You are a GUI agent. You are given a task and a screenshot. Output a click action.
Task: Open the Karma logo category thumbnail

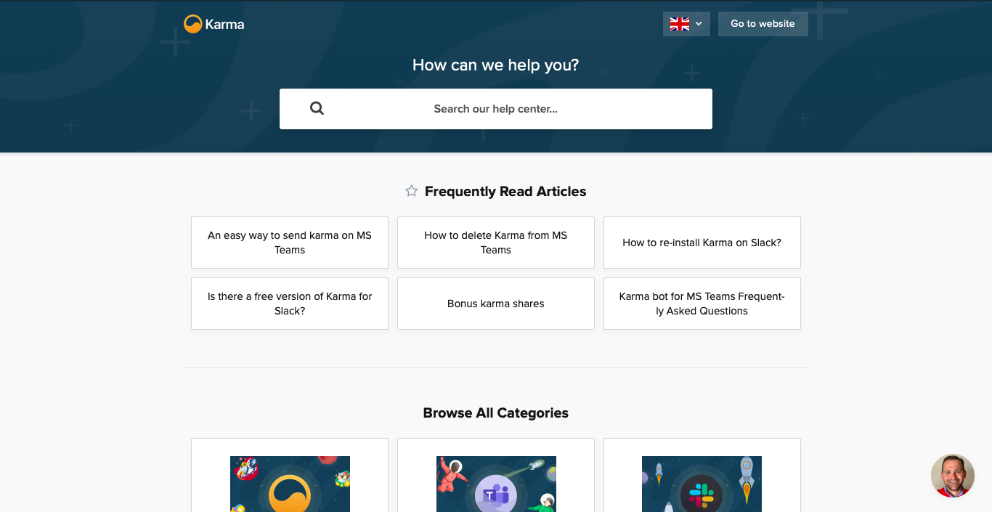pyautogui.click(x=290, y=484)
